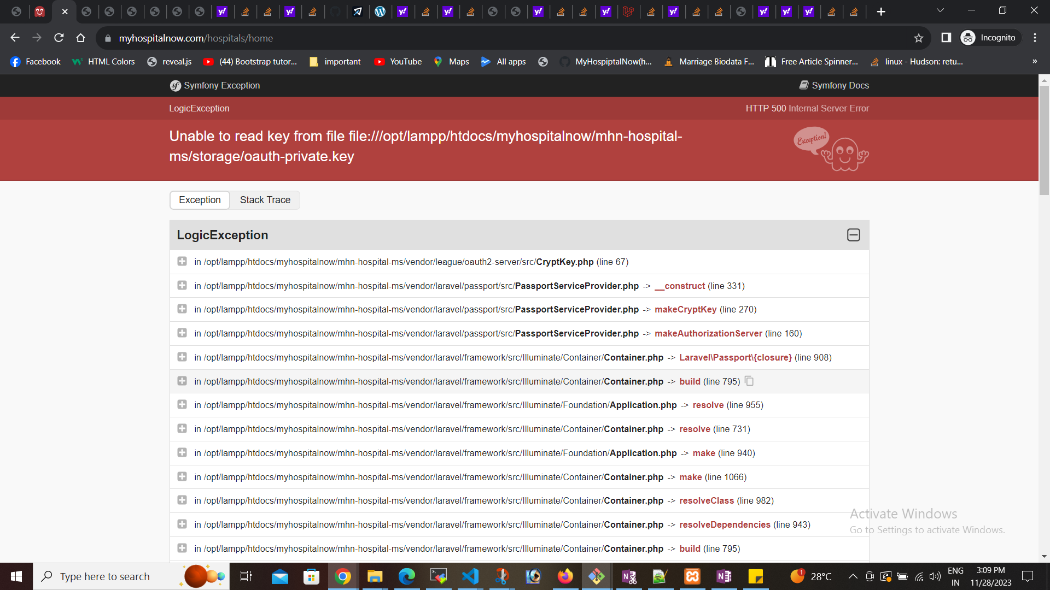Expand the __construct line 331 trace row

(x=182, y=286)
